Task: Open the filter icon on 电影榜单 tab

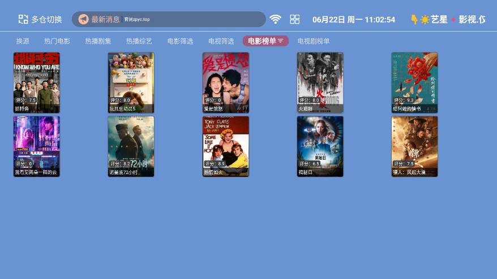Action: (x=281, y=41)
